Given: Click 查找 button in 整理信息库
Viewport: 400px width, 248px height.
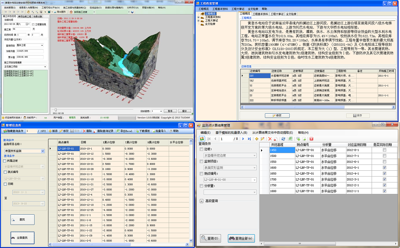Looking at the screenshot, I should (x=23, y=219).
